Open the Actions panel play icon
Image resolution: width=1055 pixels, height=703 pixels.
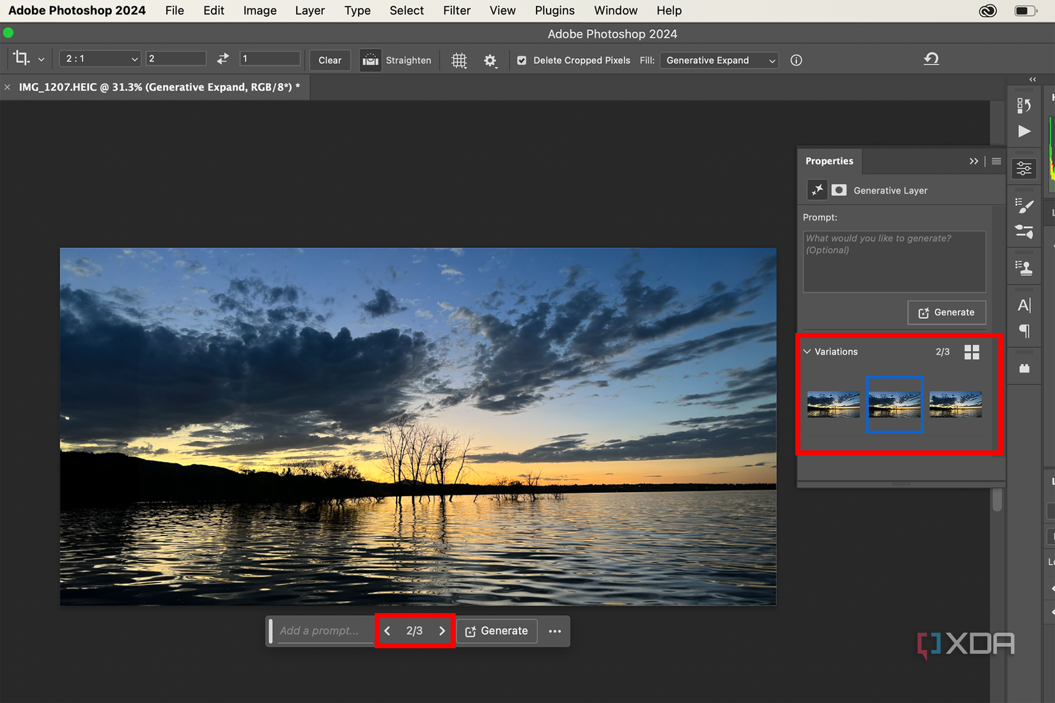(x=1024, y=131)
